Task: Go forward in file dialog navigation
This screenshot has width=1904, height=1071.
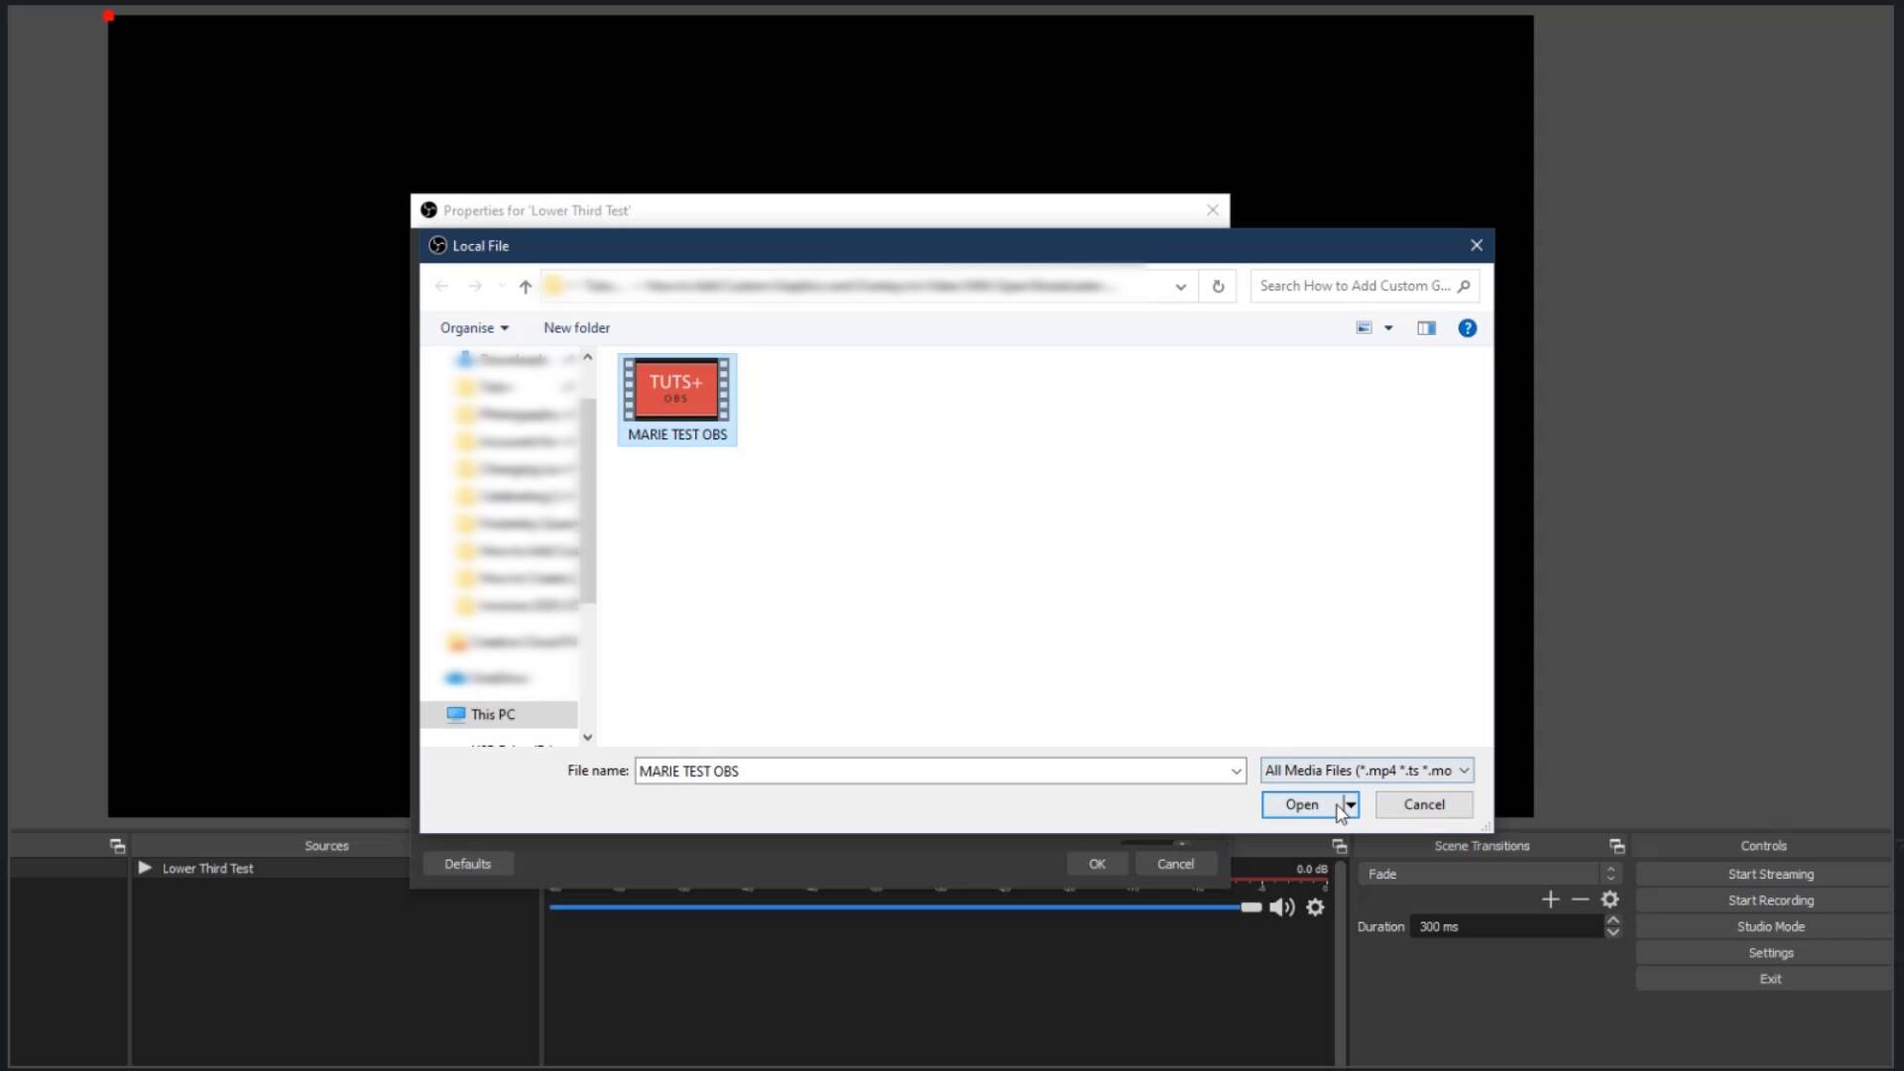Action: (x=475, y=287)
